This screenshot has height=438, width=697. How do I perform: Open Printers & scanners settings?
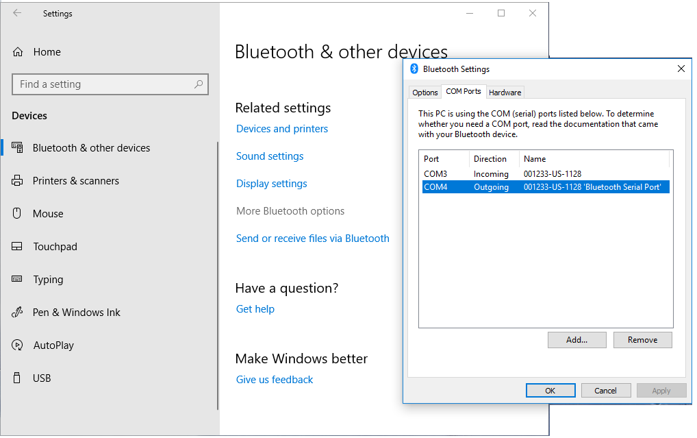[75, 181]
